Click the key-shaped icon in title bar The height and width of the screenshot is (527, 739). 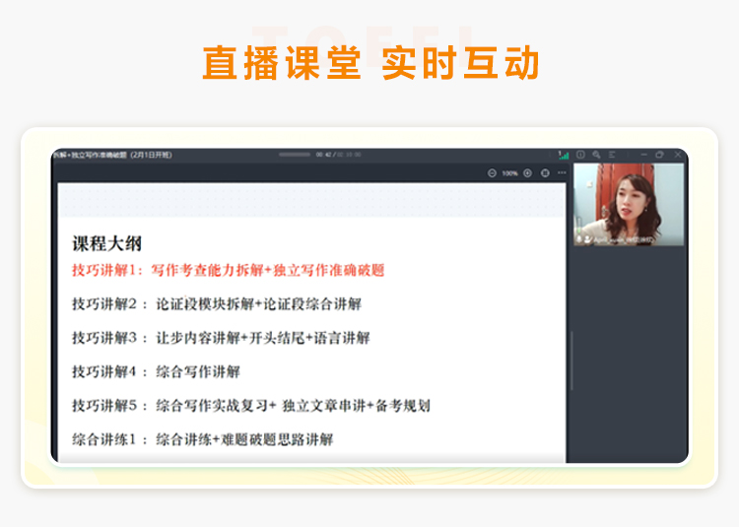596,155
